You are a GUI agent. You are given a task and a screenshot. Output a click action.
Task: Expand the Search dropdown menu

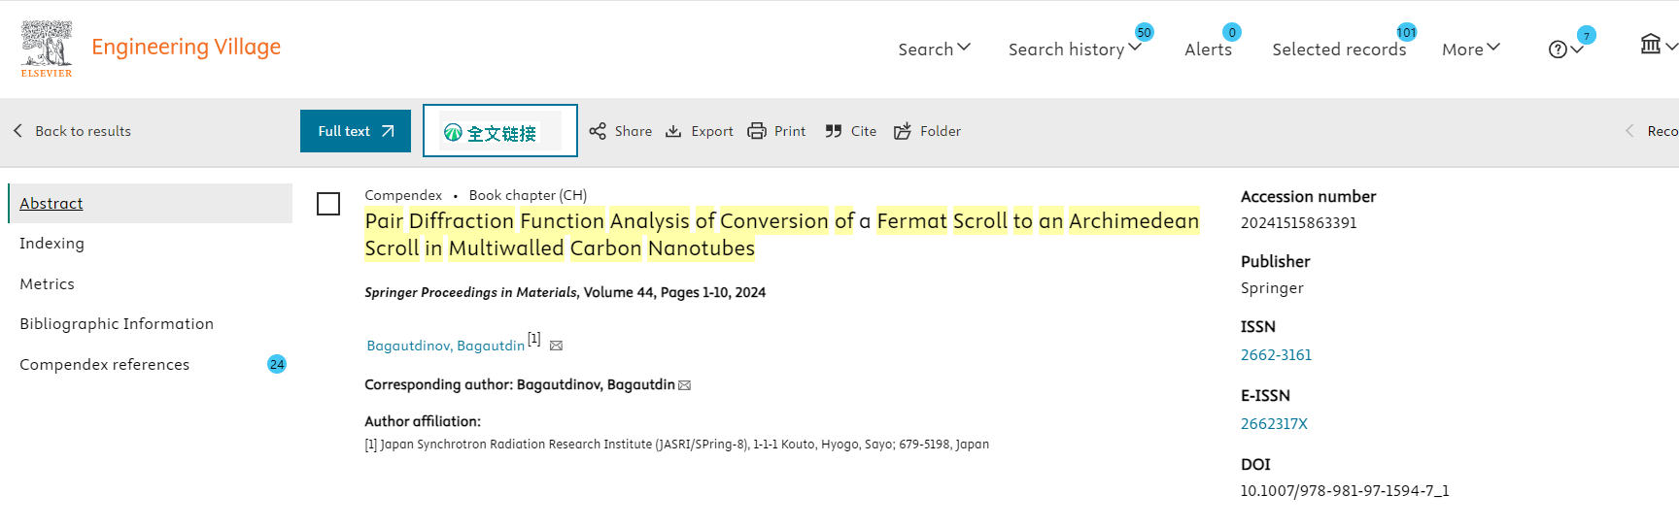point(934,49)
